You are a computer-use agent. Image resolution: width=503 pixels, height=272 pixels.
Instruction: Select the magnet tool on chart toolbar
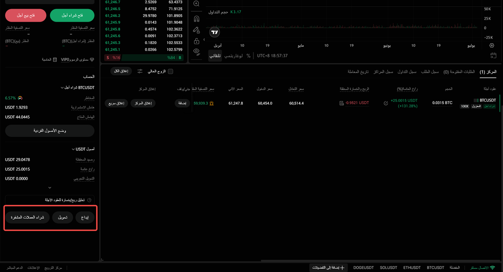coord(196,18)
